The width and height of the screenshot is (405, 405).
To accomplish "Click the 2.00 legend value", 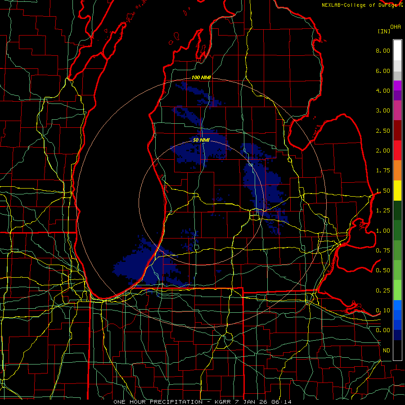I will click(383, 151).
